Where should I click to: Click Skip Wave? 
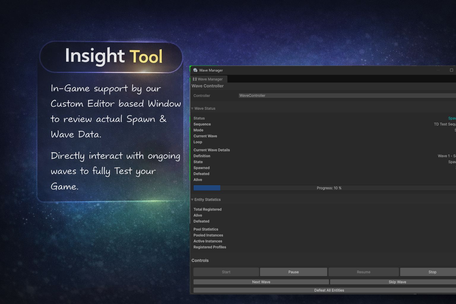click(x=397, y=282)
